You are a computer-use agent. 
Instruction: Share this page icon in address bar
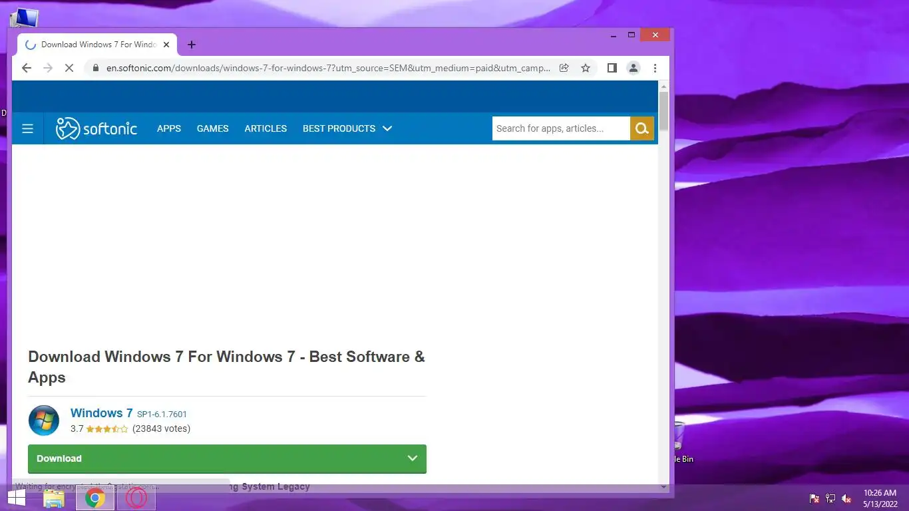(x=564, y=68)
